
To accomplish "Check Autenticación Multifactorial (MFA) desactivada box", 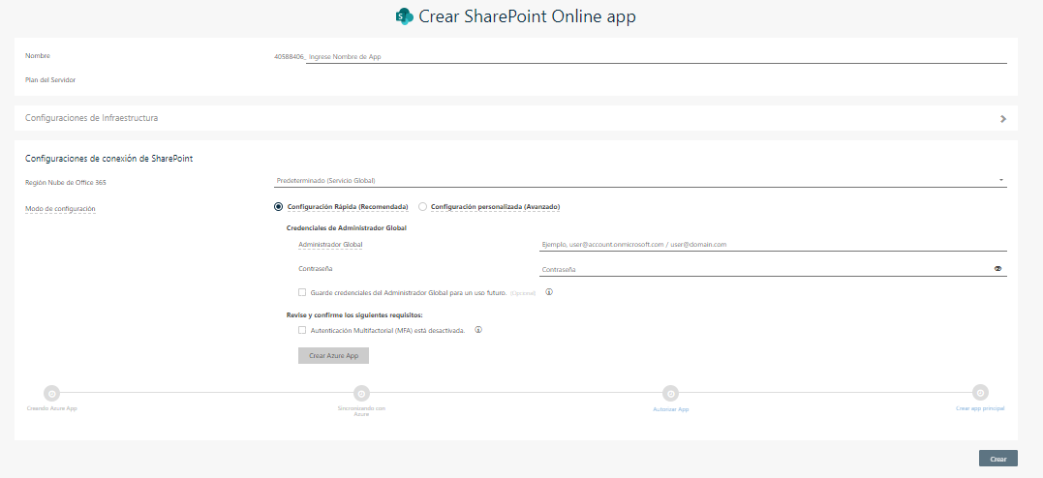I will (302, 330).
